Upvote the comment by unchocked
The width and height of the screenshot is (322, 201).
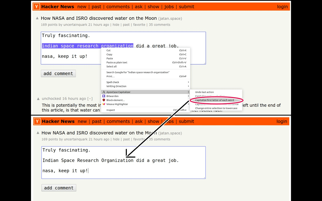(x=38, y=99)
